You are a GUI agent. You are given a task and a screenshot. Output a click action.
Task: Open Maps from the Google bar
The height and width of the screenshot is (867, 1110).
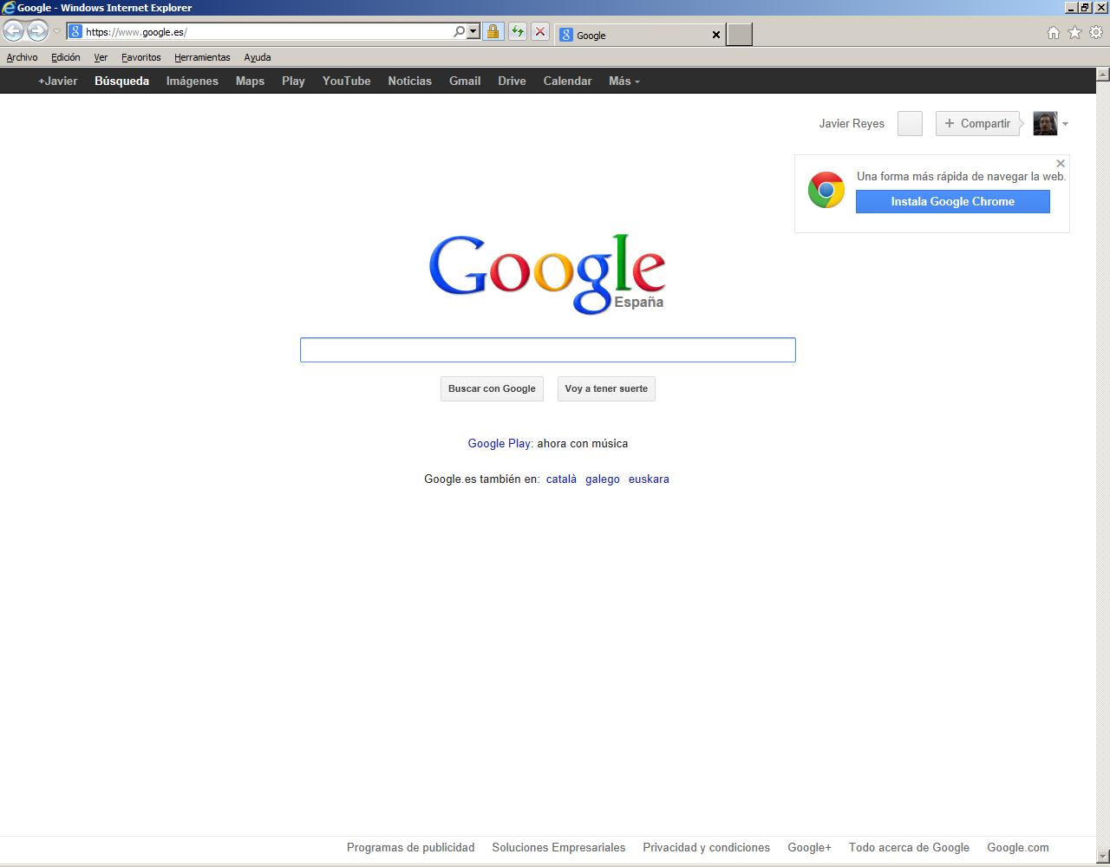[x=250, y=81]
